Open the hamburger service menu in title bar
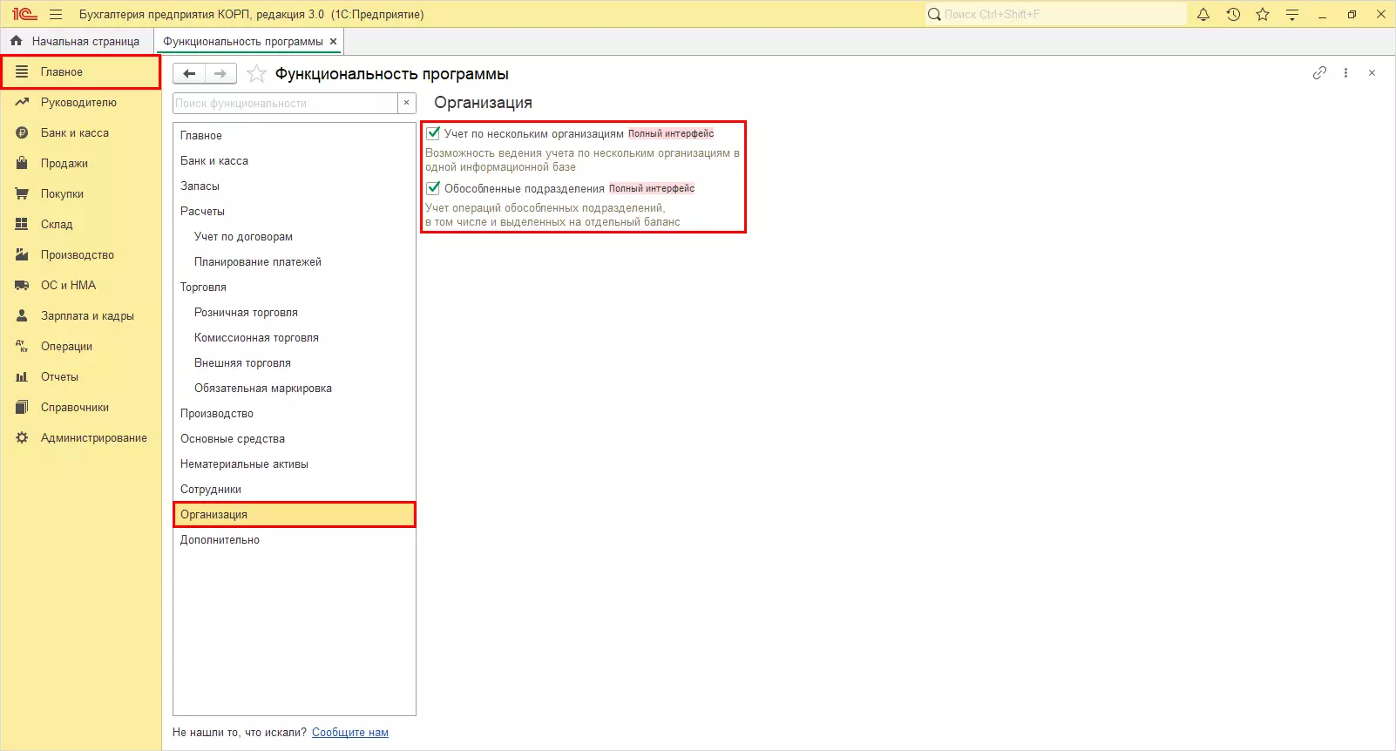1396x751 pixels. tap(56, 14)
